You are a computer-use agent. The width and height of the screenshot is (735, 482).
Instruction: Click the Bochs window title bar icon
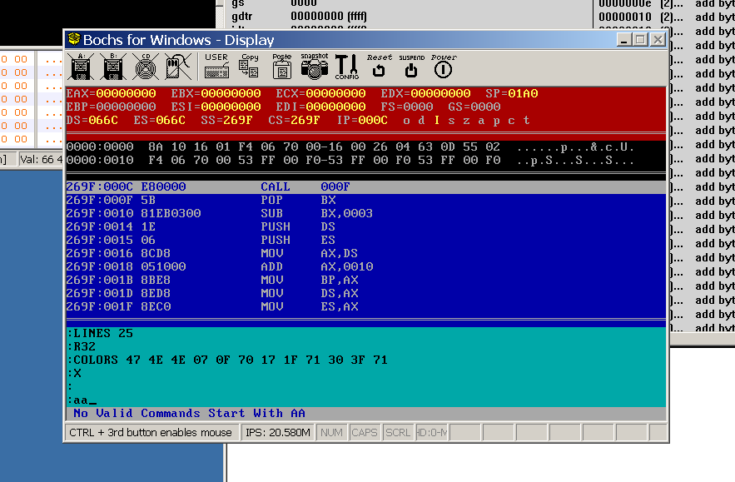pyautogui.click(x=75, y=39)
